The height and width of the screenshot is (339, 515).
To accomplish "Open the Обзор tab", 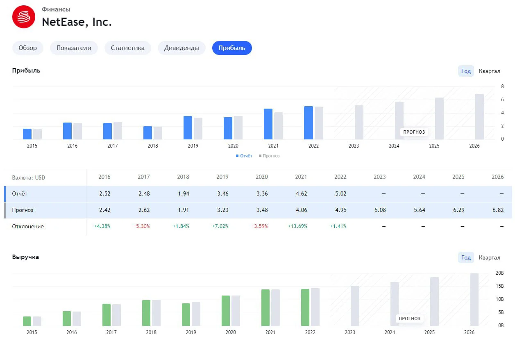I will tap(28, 48).
